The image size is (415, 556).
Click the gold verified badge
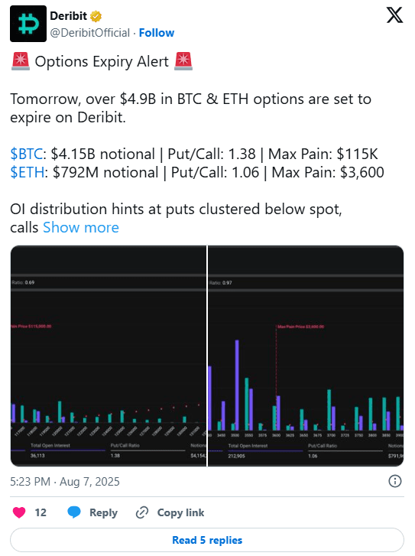coord(96,16)
